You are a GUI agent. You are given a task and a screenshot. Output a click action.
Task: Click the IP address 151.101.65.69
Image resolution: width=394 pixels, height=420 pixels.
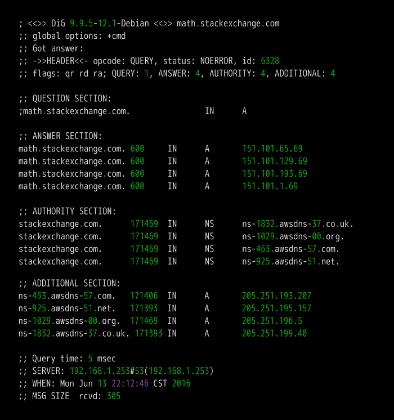point(272,149)
